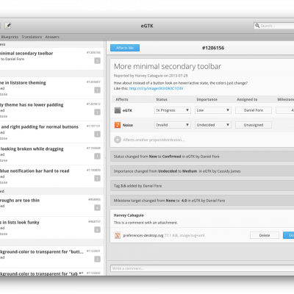The width and height of the screenshot is (294, 294).
Task: Click the preferences-desktop.svg file name
Action: (143, 235)
